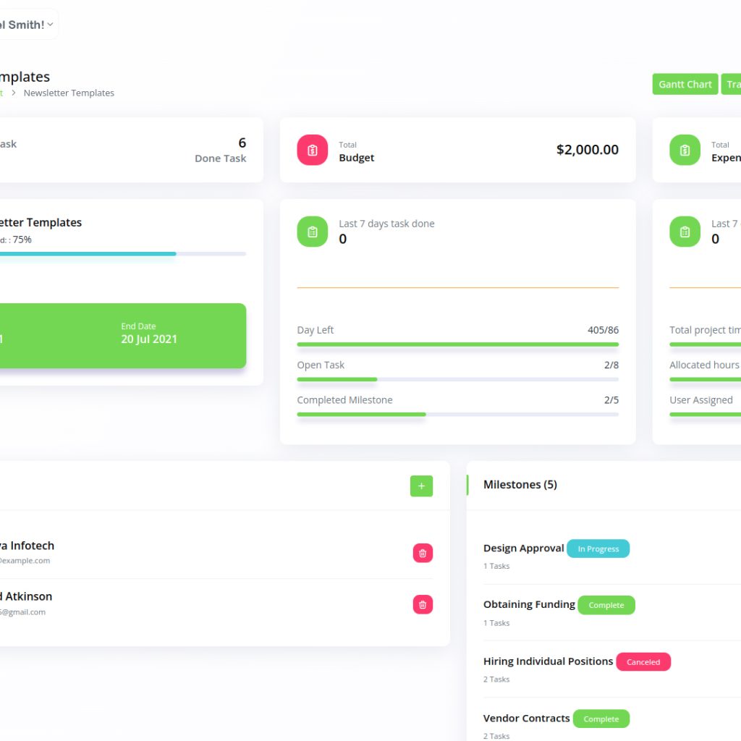The width and height of the screenshot is (741, 741).
Task: Open the Hiring Individual Positions milestone
Action: [548, 661]
